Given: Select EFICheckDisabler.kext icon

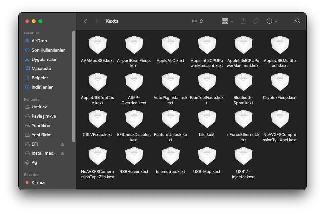Looking at the screenshot, I should coord(134,119).
